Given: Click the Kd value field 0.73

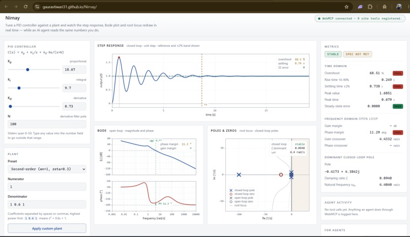Looking at the screenshot, I should tap(74, 106).
